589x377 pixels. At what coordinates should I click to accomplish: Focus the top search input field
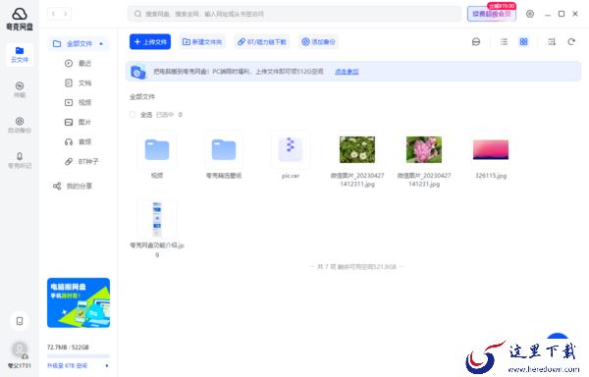coord(294,14)
